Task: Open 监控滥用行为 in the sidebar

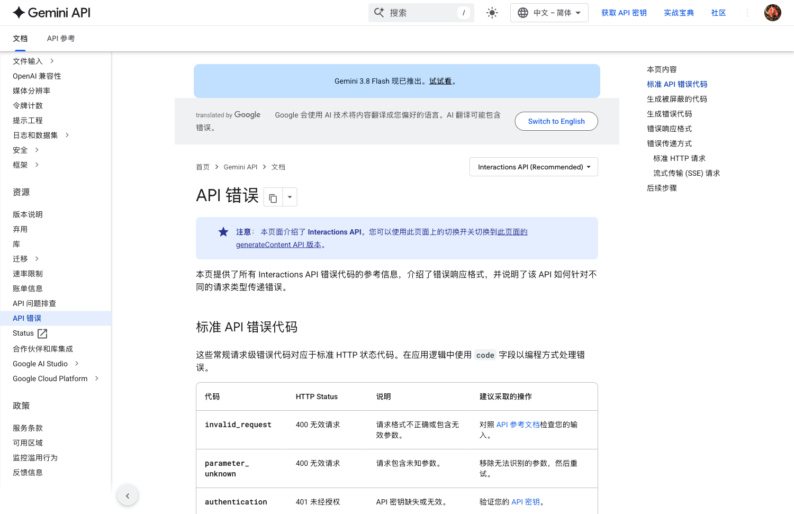Action: [x=35, y=458]
